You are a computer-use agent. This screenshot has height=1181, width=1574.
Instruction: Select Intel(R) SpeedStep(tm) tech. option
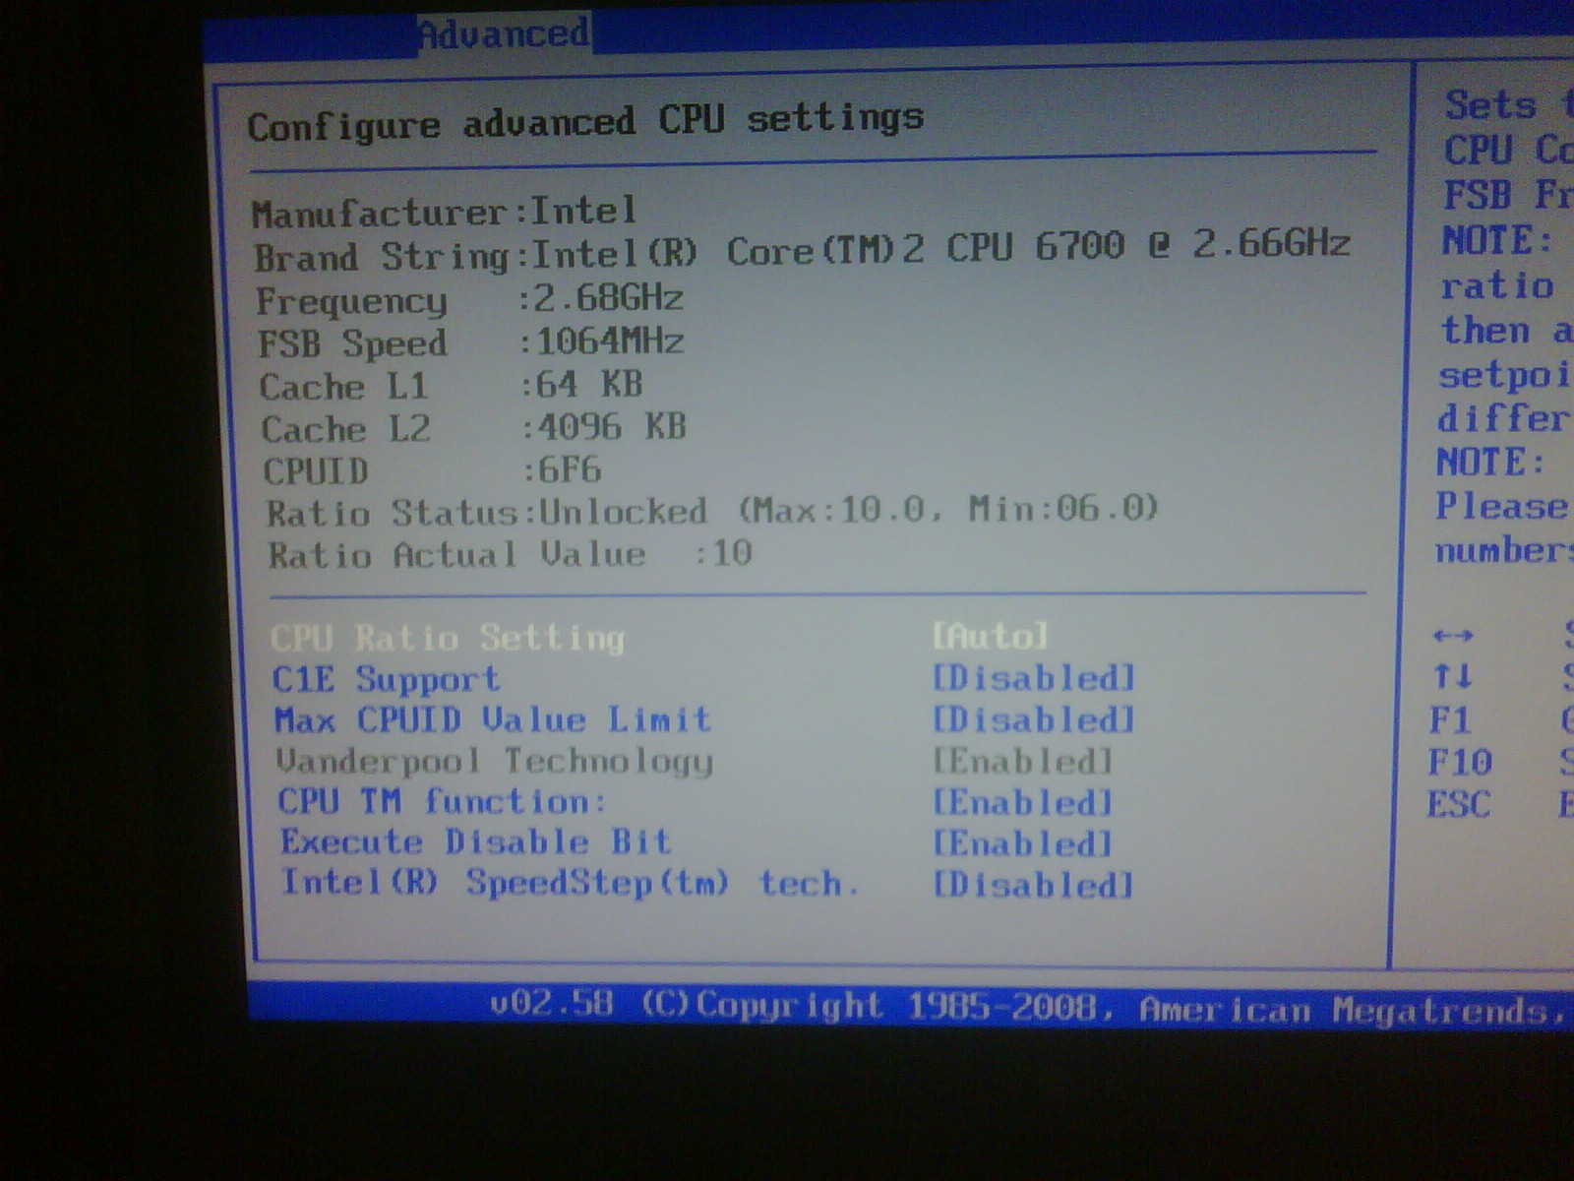[571, 883]
